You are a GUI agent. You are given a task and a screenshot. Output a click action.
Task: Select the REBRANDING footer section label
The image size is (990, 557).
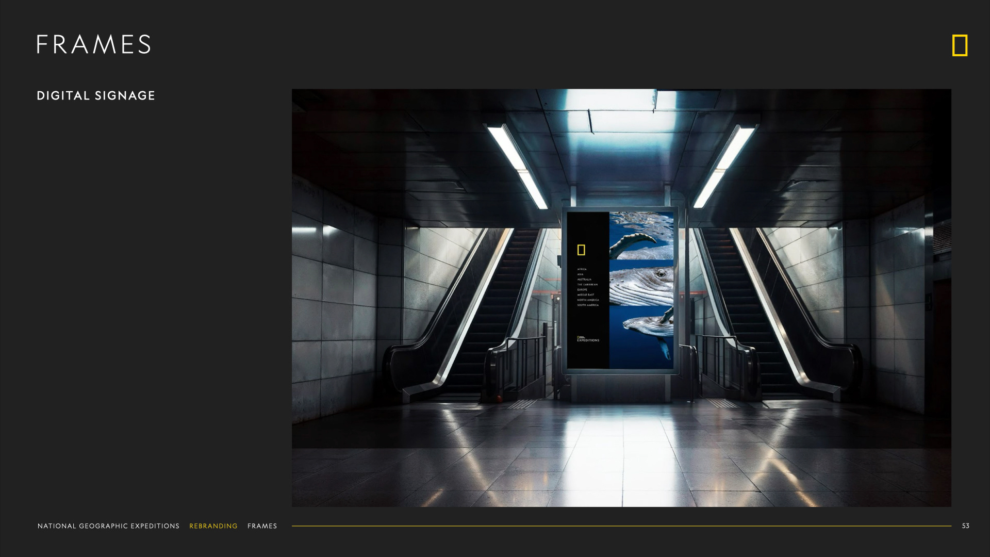[213, 526]
